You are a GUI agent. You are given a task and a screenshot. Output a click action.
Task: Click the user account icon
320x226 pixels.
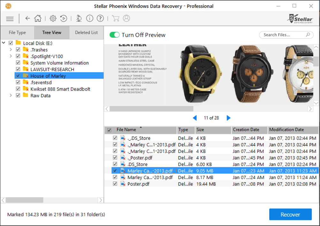pos(126,18)
